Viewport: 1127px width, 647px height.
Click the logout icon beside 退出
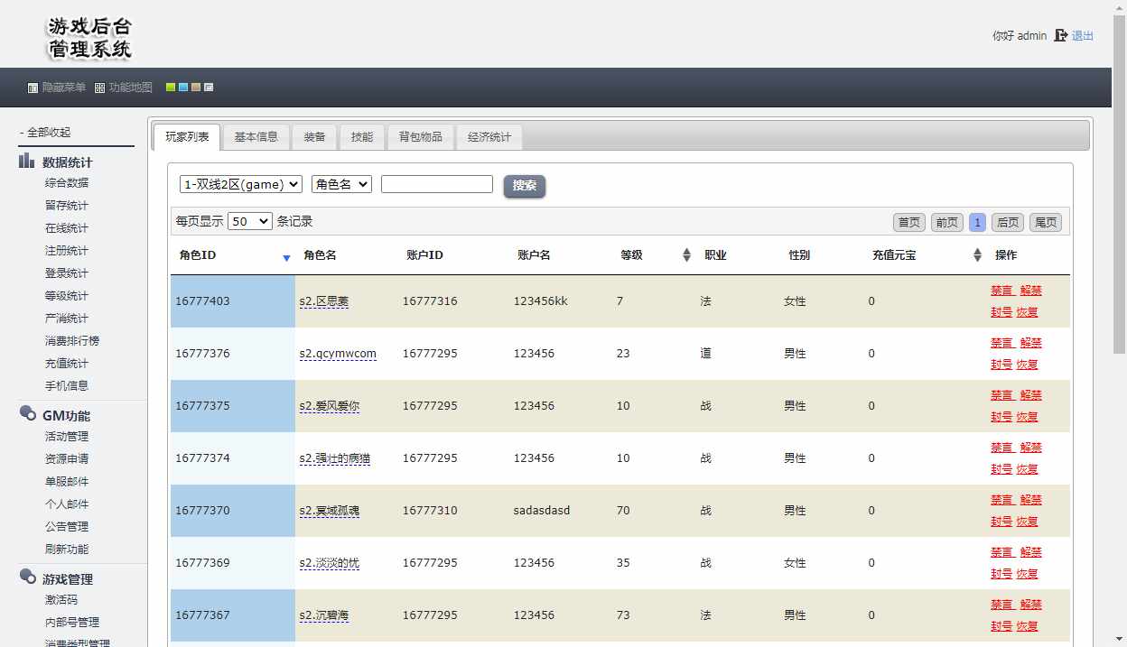[x=1061, y=36]
